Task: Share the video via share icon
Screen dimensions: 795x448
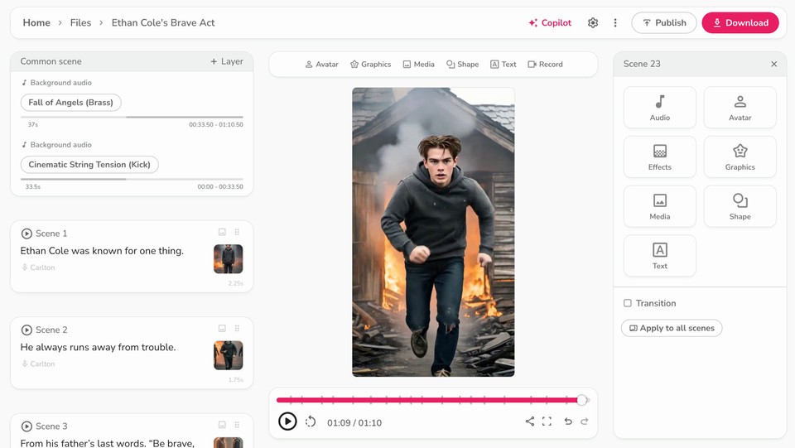Action: [x=530, y=422]
